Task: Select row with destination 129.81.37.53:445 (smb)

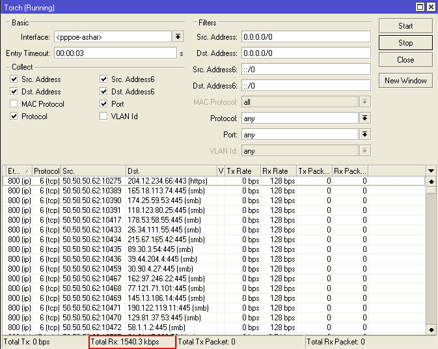Action: [x=213, y=318]
